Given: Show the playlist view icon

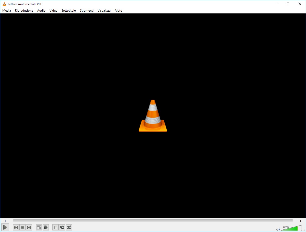Looking at the screenshot, I should 56,227.
